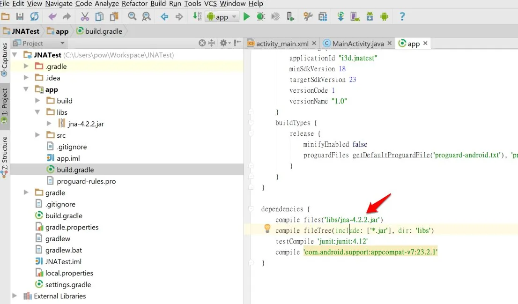Click the Synchronize refresh icon
Image resolution: width=518 pixels, height=304 pixels.
click(x=34, y=16)
